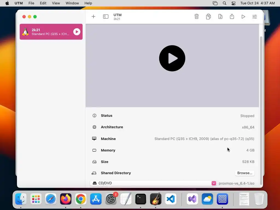Screen dimensions: 280x210
Task: Share the VM with the share icon
Action: point(232,16)
